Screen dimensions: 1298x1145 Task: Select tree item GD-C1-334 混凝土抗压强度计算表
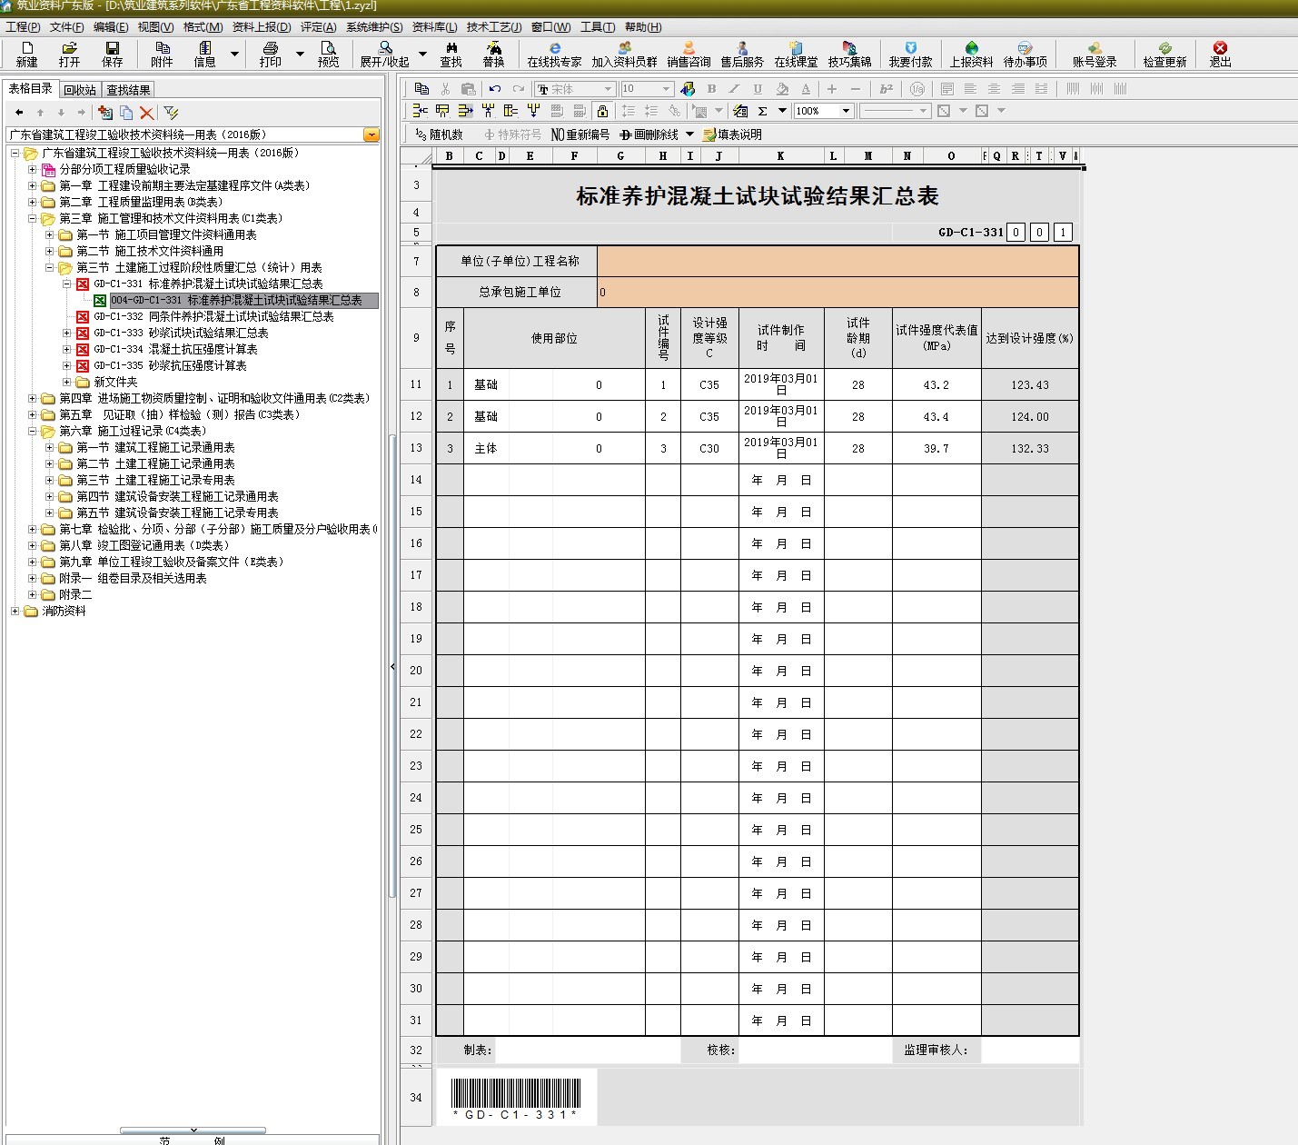175,349
